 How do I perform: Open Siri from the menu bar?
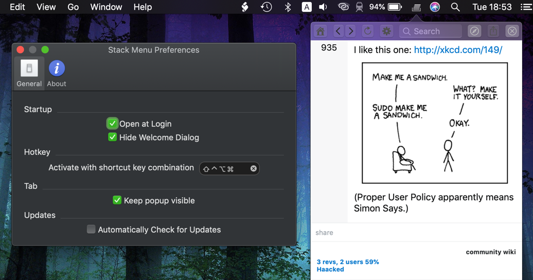pos(435,7)
